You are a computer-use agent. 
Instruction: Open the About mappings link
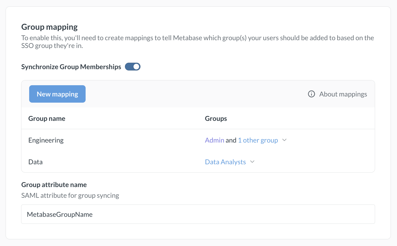pos(343,94)
